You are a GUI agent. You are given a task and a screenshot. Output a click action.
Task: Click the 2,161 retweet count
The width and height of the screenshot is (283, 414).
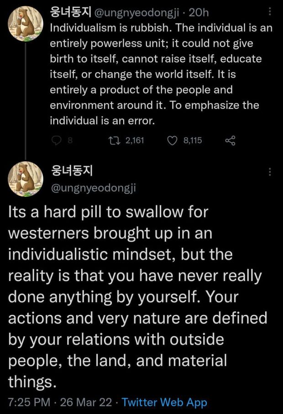tap(134, 141)
